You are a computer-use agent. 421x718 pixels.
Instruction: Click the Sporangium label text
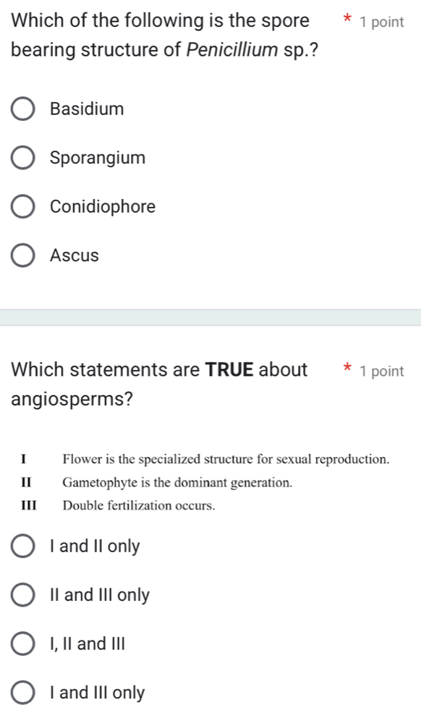click(97, 157)
